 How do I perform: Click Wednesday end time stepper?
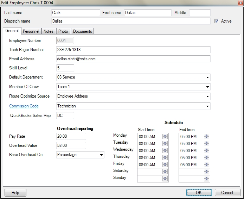pyautogui.click(x=206, y=150)
